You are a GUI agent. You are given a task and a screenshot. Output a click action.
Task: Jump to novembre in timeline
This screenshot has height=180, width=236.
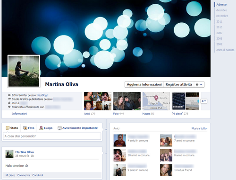click(222, 16)
